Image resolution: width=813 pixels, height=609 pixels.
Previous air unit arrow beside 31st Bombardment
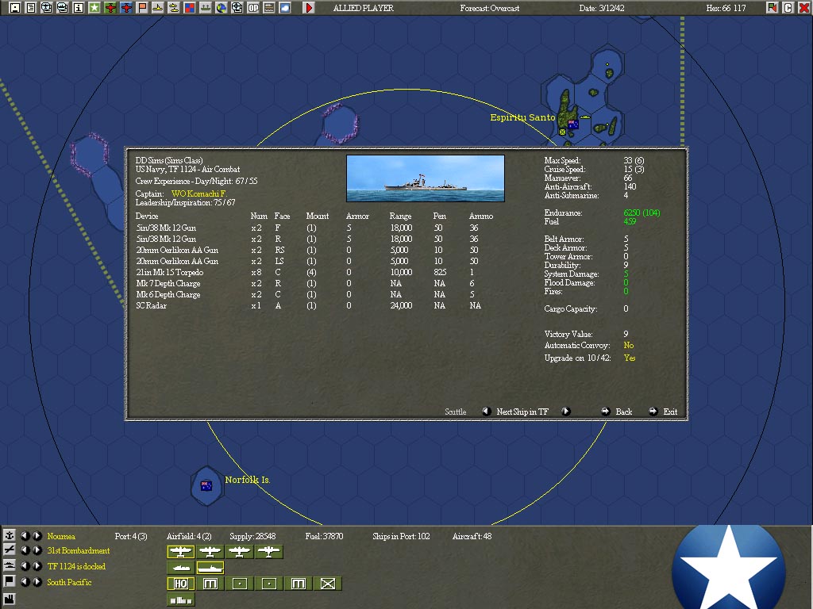click(x=25, y=550)
